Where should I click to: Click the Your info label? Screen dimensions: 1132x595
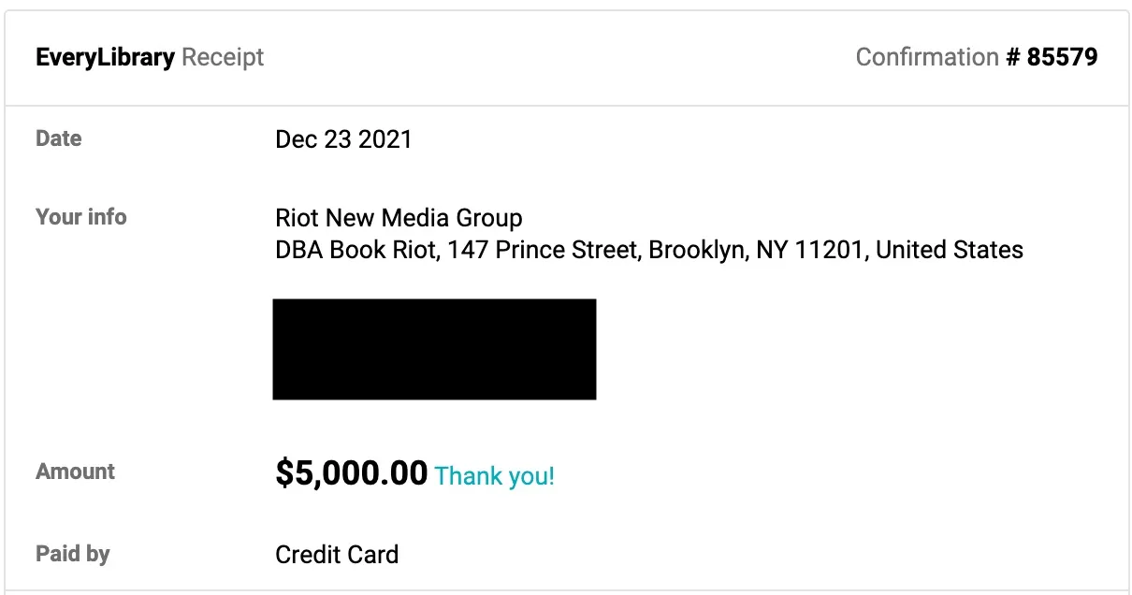[80, 217]
